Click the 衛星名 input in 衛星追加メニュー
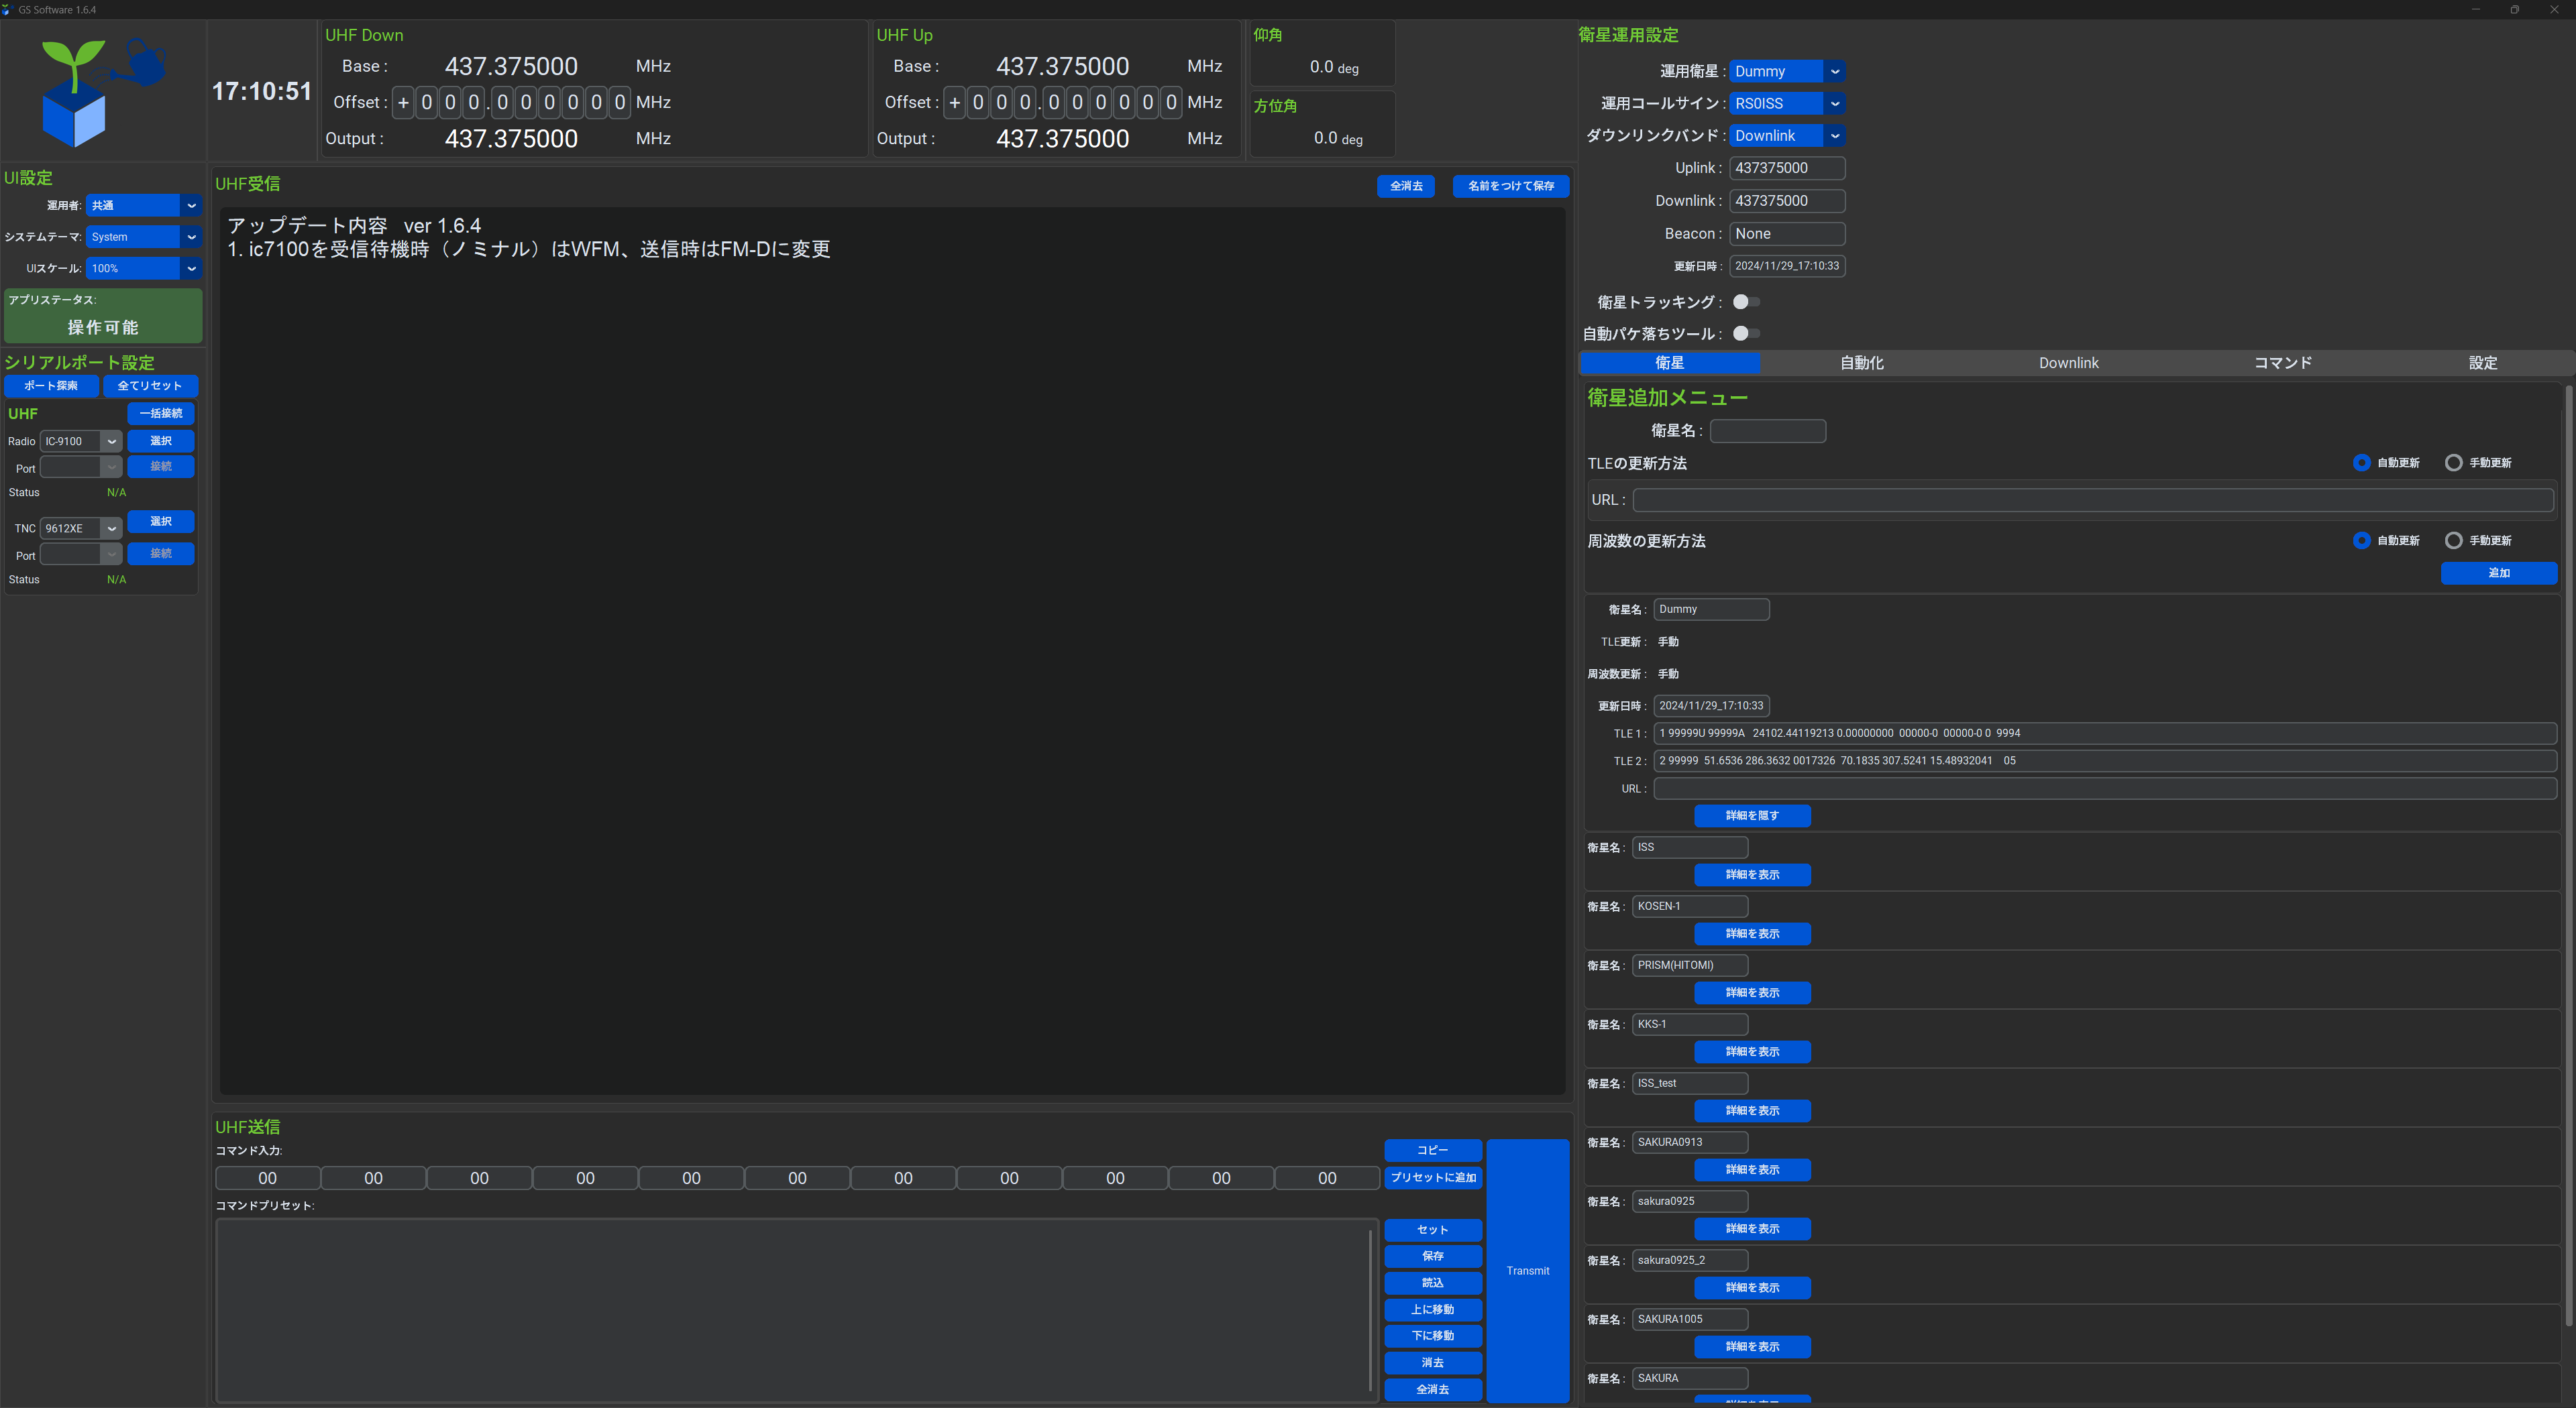 point(1767,430)
